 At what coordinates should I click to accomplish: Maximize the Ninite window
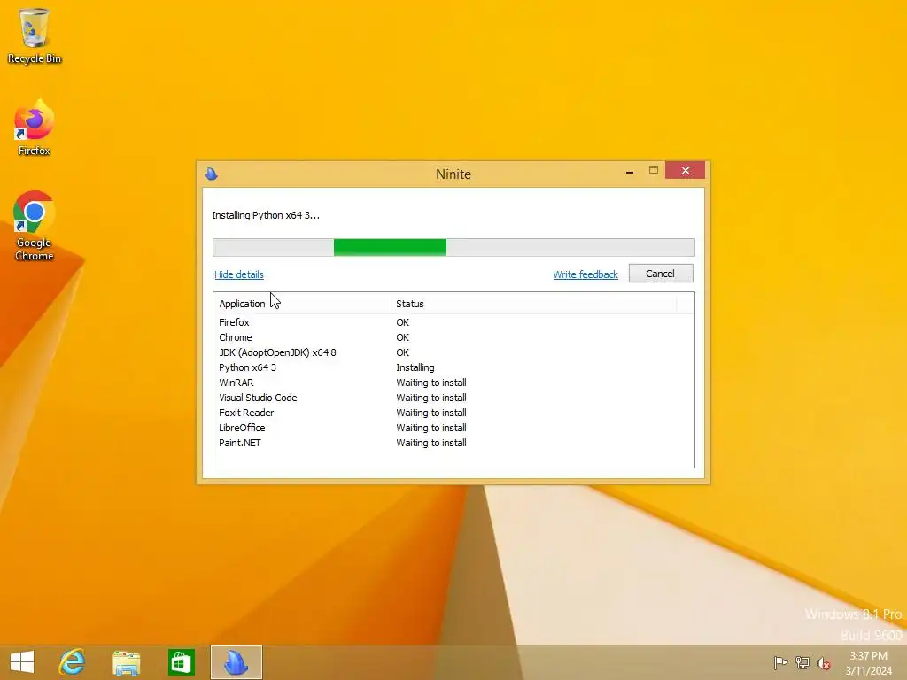click(x=654, y=171)
